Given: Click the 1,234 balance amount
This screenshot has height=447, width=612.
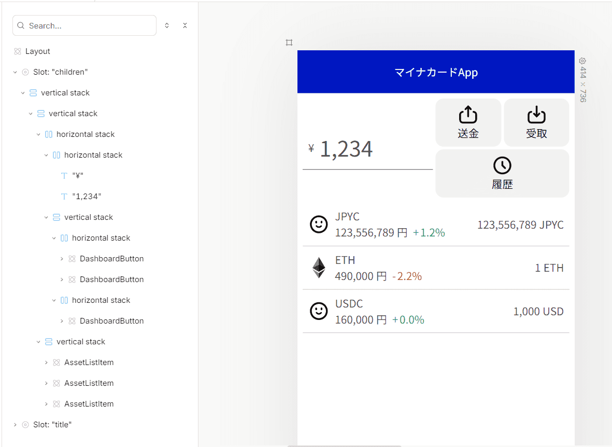Looking at the screenshot, I should pyautogui.click(x=346, y=149).
